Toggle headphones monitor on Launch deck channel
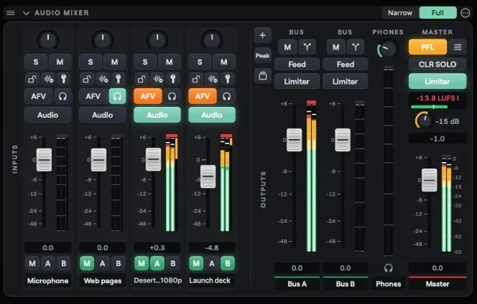This screenshot has height=304, width=477. pyautogui.click(x=226, y=96)
